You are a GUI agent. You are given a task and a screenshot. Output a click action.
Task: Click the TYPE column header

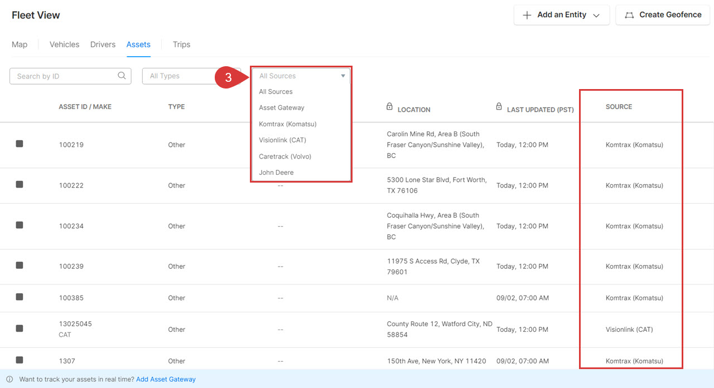[x=176, y=107]
